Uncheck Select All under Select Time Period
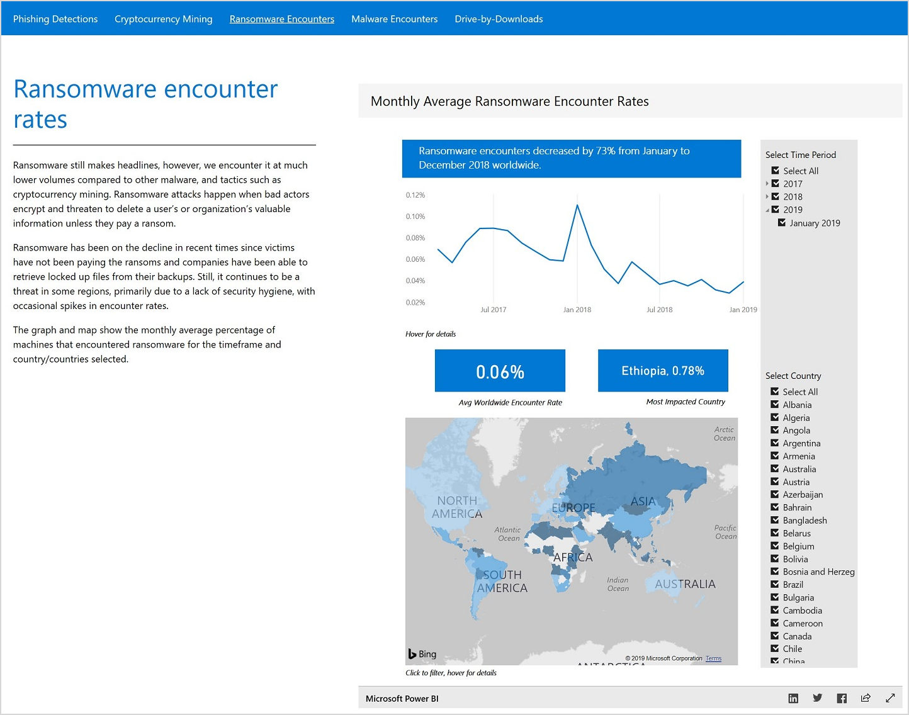The height and width of the screenshot is (715, 909). [775, 171]
